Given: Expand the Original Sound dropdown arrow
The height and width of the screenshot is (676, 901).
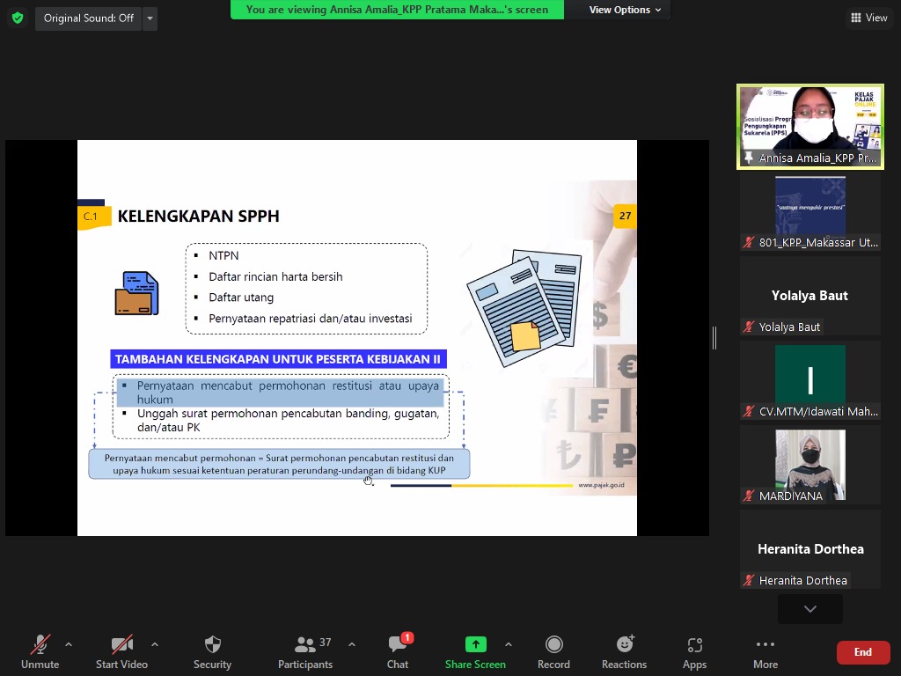Looking at the screenshot, I should point(150,18).
